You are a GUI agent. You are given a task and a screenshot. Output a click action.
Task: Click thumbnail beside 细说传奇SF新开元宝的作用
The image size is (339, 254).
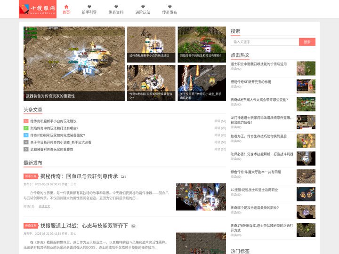point(306,87)
